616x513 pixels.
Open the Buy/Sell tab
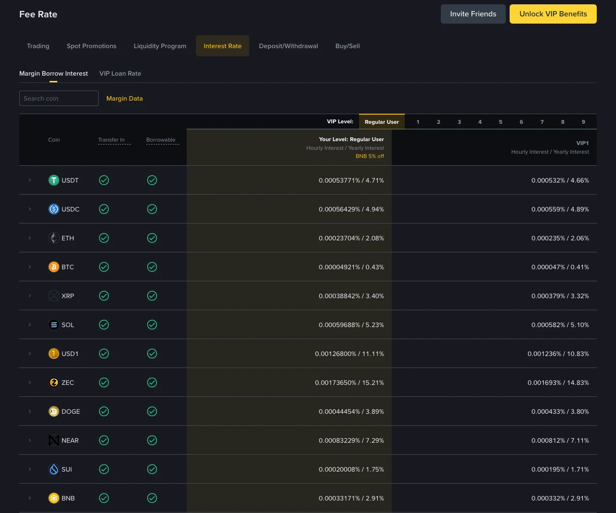click(x=347, y=46)
